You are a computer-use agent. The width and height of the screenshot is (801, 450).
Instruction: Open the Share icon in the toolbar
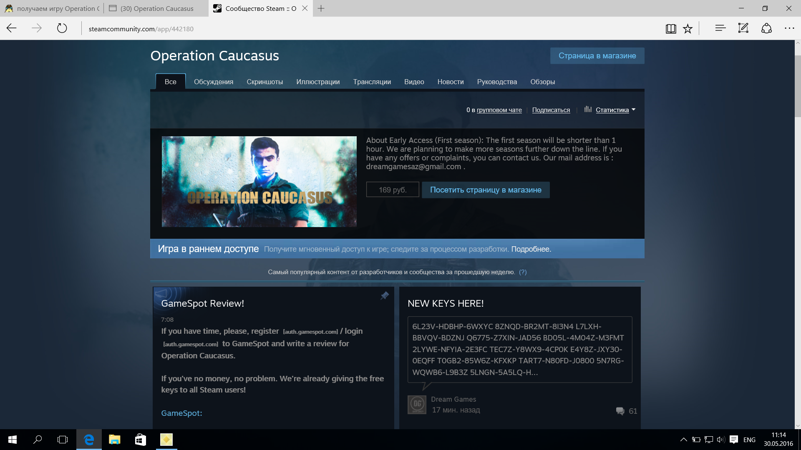[x=766, y=28]
